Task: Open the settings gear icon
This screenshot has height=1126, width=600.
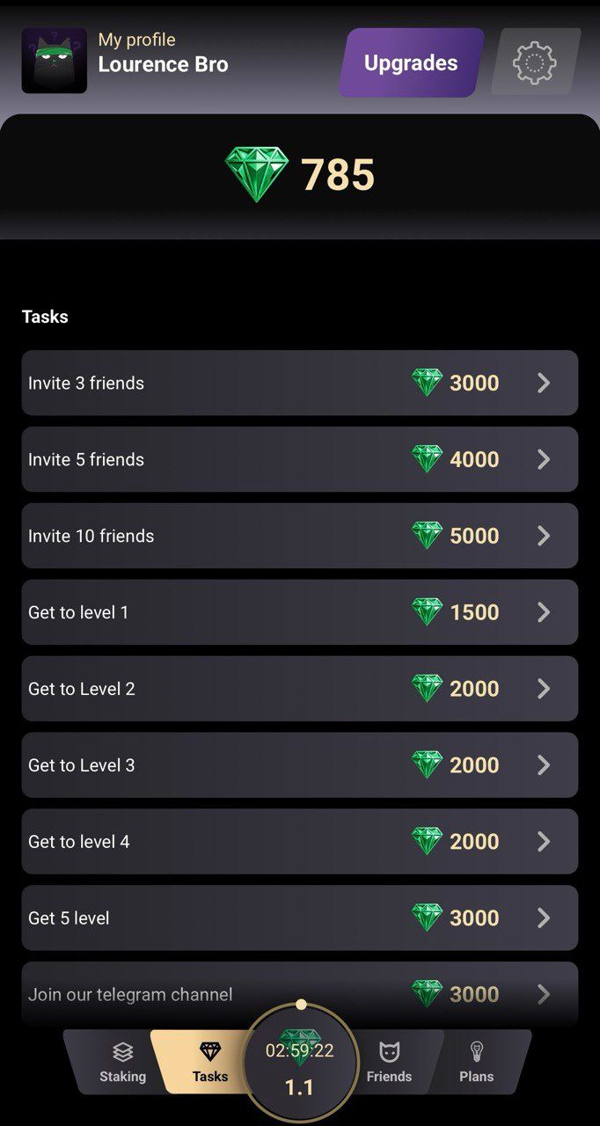Action: [535, 62]
